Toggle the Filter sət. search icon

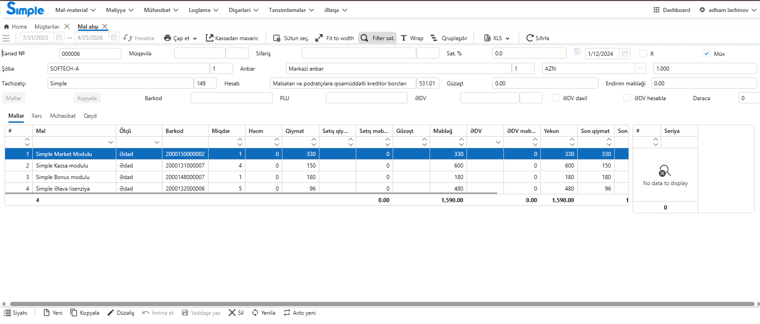pos(365,38)
